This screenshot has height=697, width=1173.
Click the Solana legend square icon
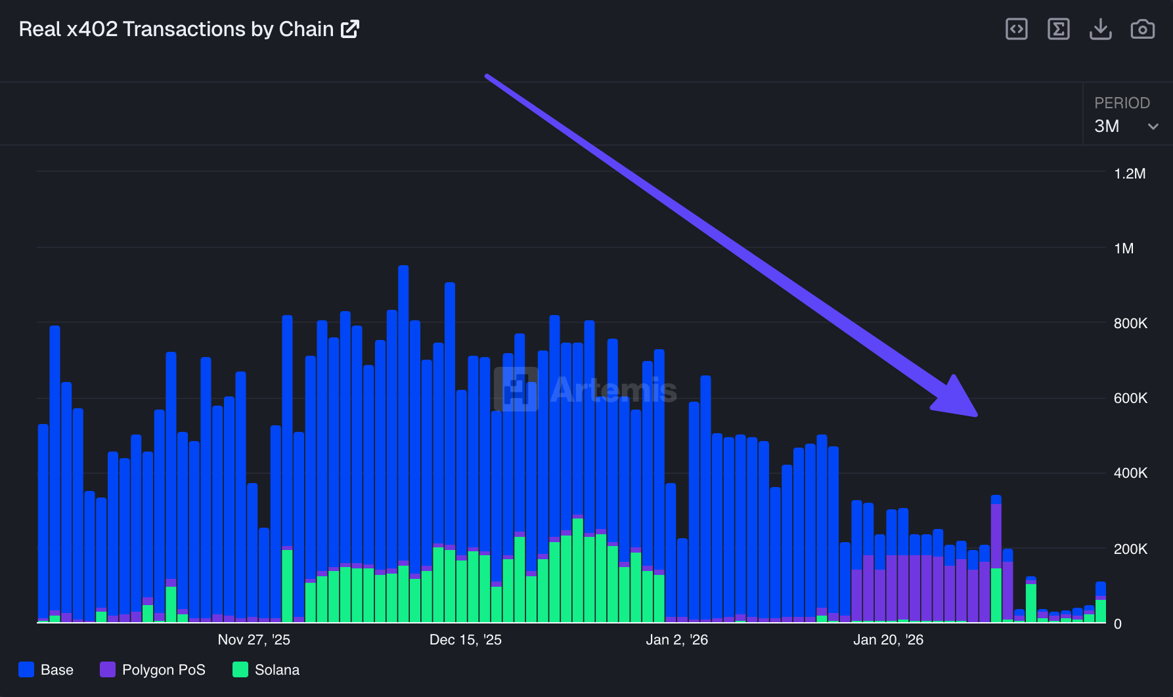pyautogui.click(x=240, y=669)
